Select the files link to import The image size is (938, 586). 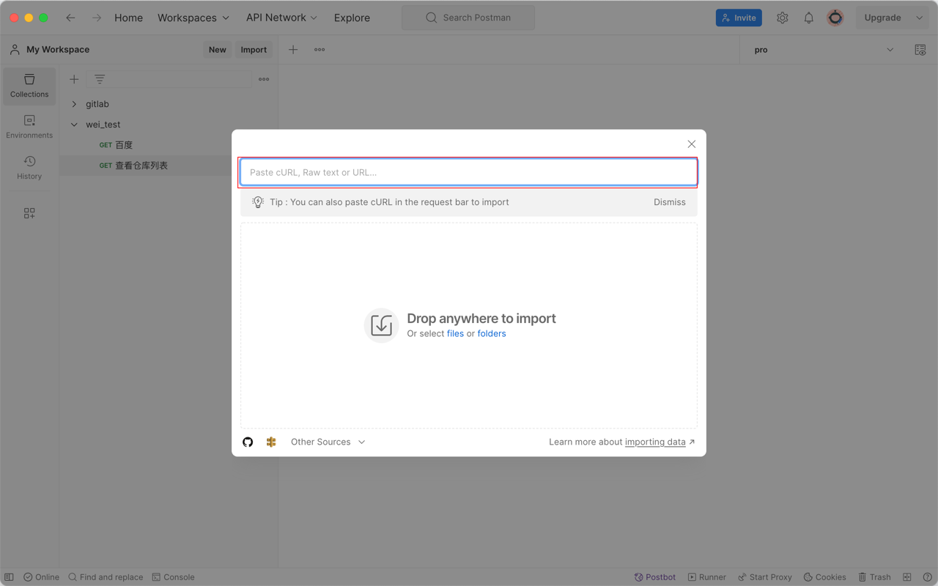pyautogui.click(x=455, y=333)
